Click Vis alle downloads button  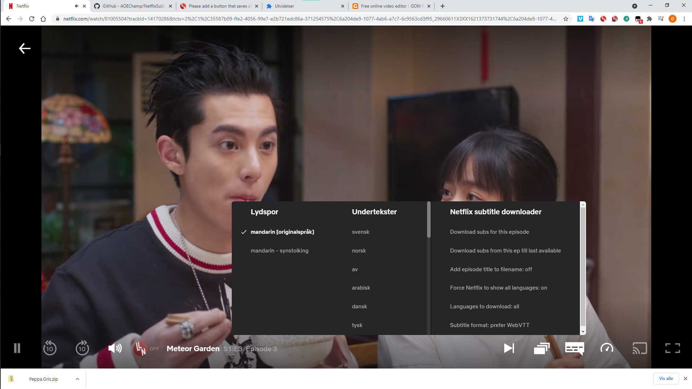[x=666, y=379]
